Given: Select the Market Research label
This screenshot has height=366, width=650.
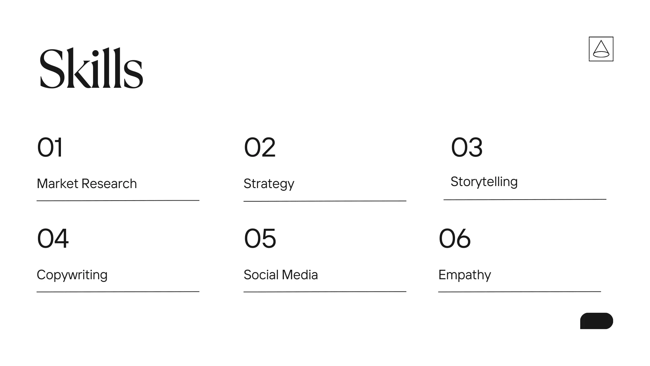Looking at the screenshot, I should tap(87, 184).
